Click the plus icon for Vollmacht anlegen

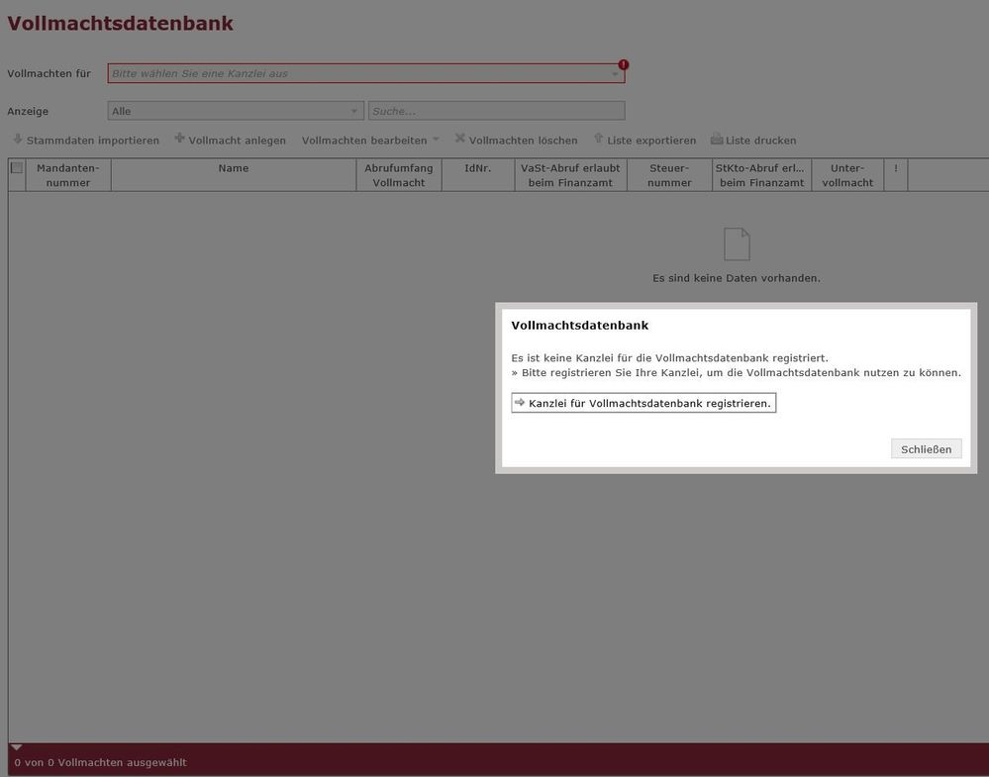(x=180, y=139)
